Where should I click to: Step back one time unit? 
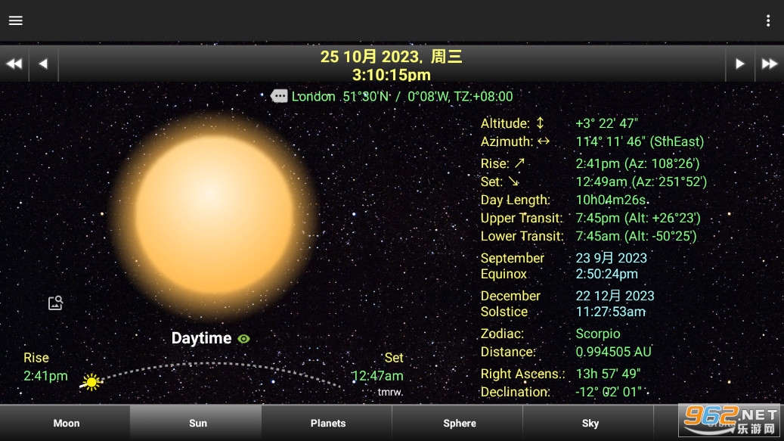click(43, 64)
